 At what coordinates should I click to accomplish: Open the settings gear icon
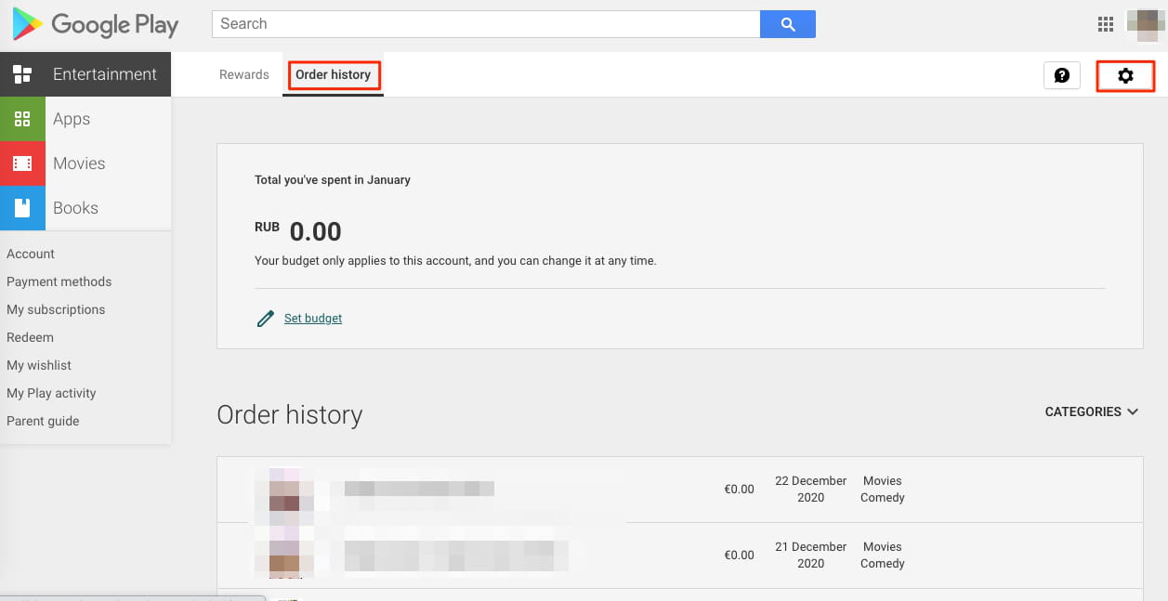(1125, 76)
